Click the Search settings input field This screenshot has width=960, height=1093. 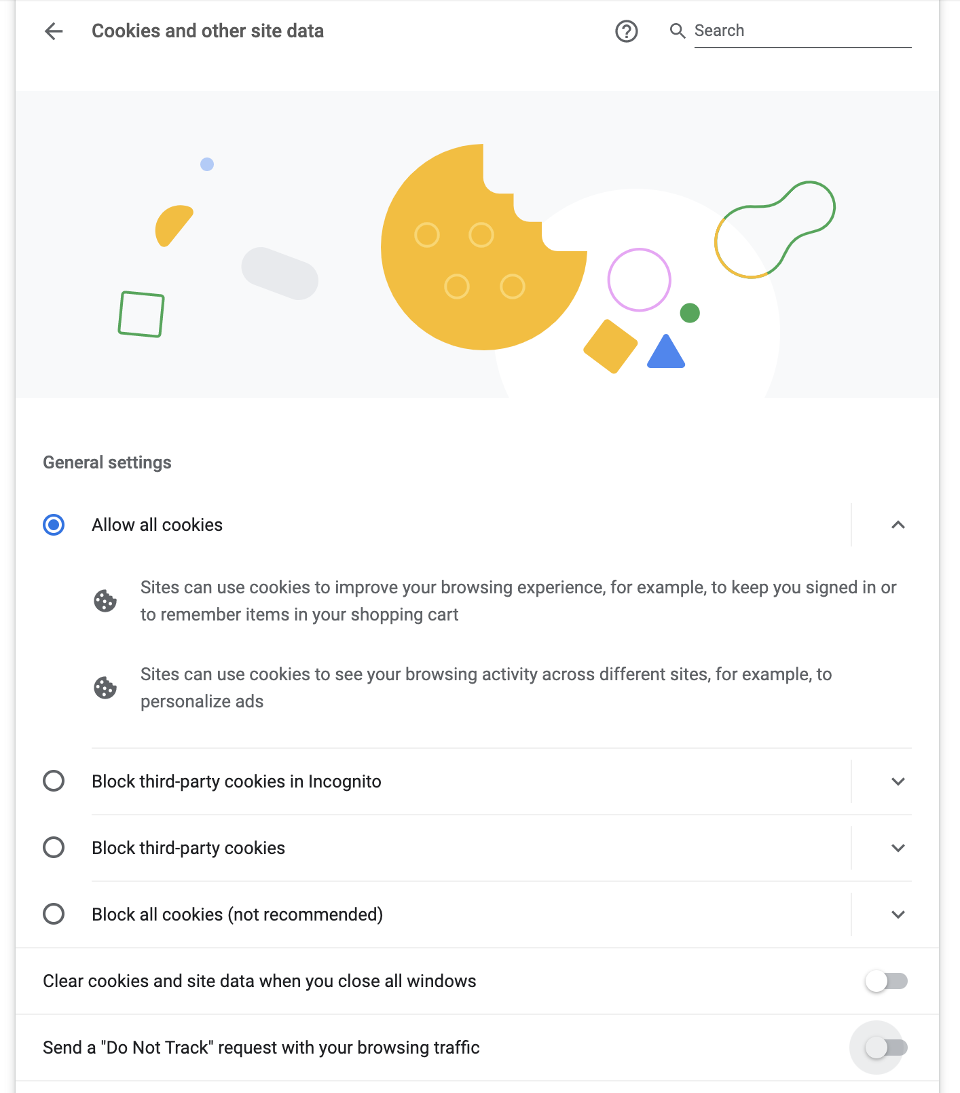[x=801, y=31]
